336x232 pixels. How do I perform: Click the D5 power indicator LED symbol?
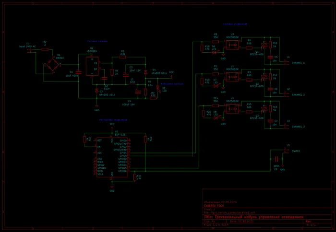pos(158,88)
